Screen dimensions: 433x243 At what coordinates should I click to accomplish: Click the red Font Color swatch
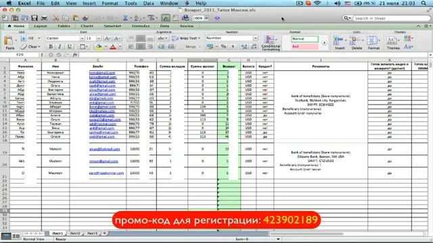[113, 47]
